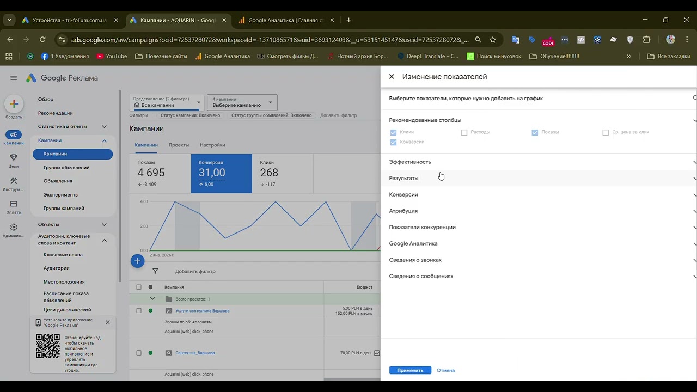This screenshot has width=697, height=392.
Task: Open the apps grid in bookmarks bar
Action: point(9,56)
